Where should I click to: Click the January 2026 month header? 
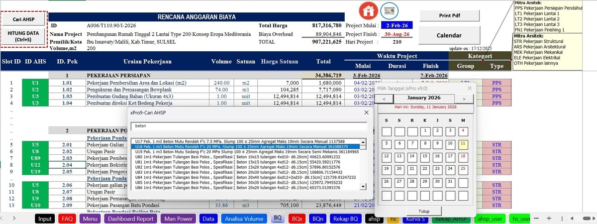[x=423, y=98]
